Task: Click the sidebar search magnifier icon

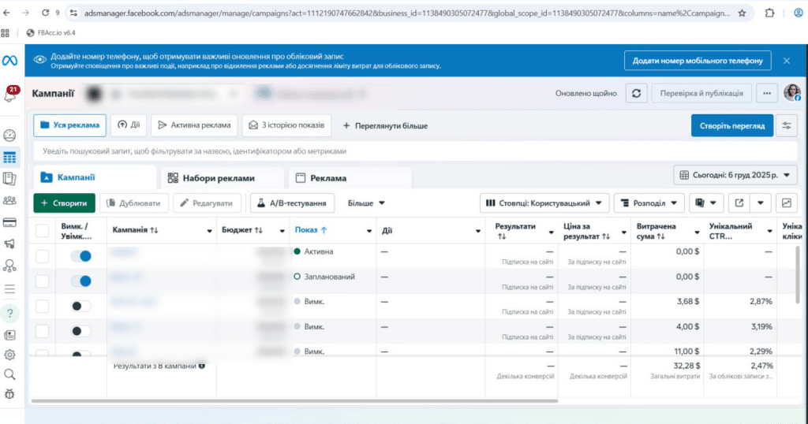Action: 10,374
